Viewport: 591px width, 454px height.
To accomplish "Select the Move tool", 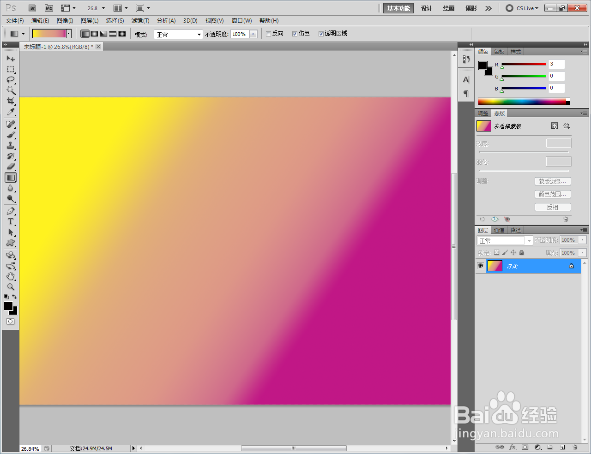I will click(x=11, y=59).
